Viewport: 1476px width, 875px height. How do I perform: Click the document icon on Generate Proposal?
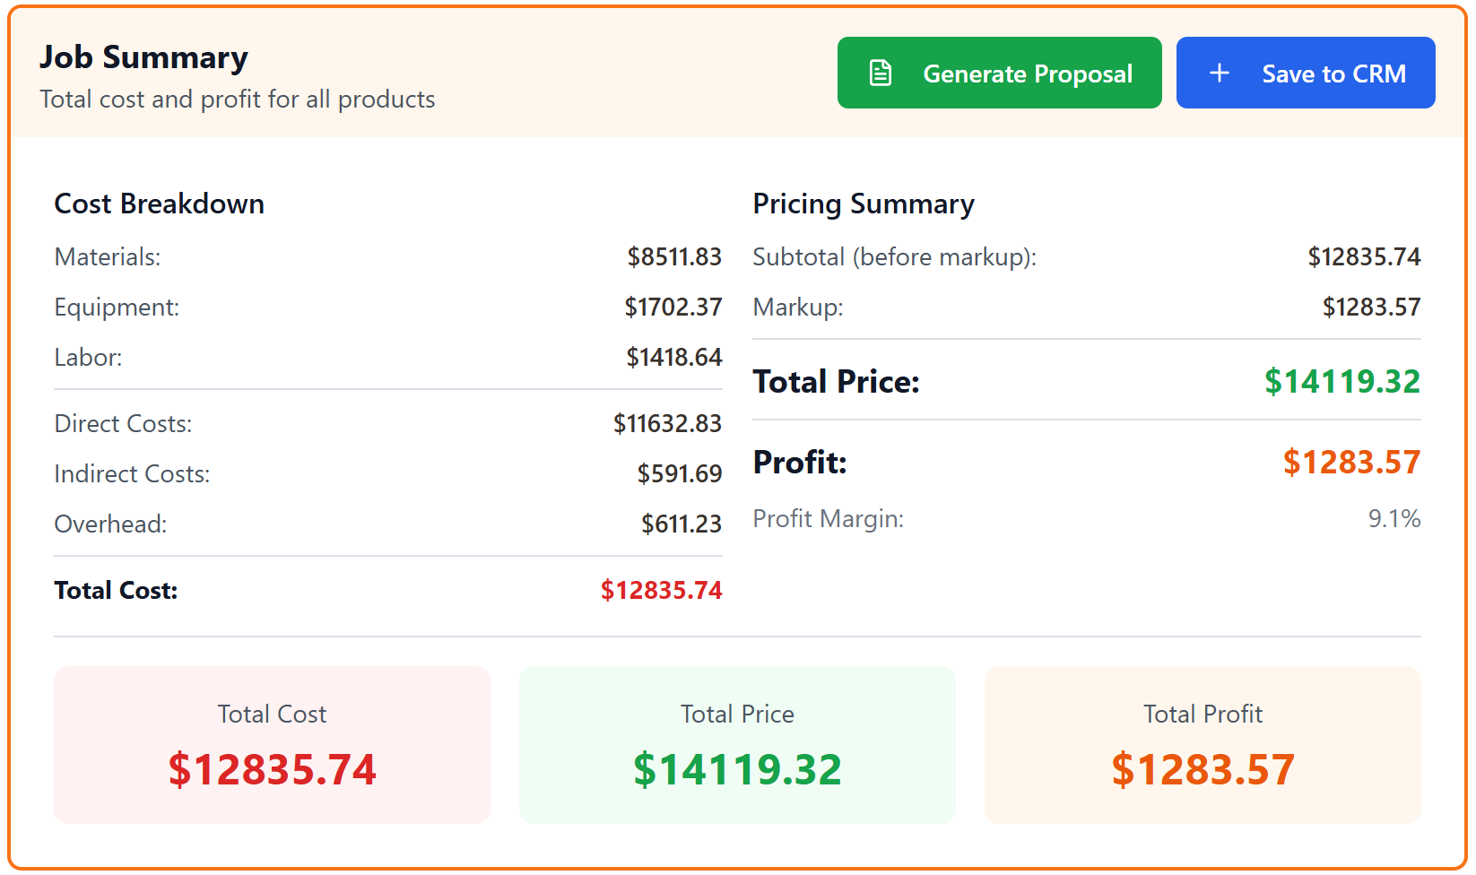pyautogui.click(x=881, y=72)
